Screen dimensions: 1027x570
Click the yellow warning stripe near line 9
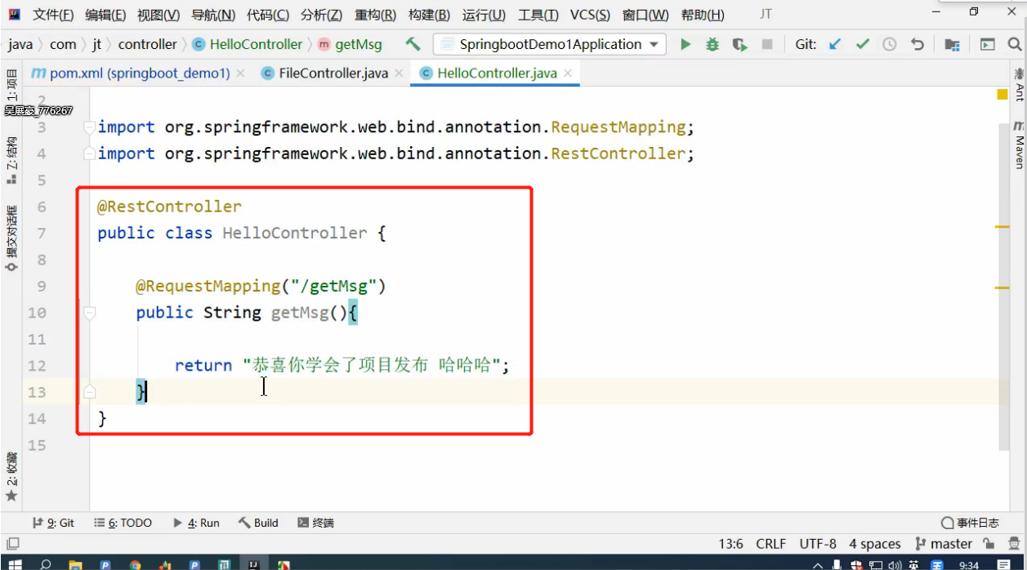1002,287
